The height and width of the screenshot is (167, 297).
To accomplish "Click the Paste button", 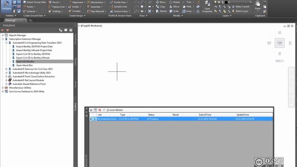I will [258, 5].
